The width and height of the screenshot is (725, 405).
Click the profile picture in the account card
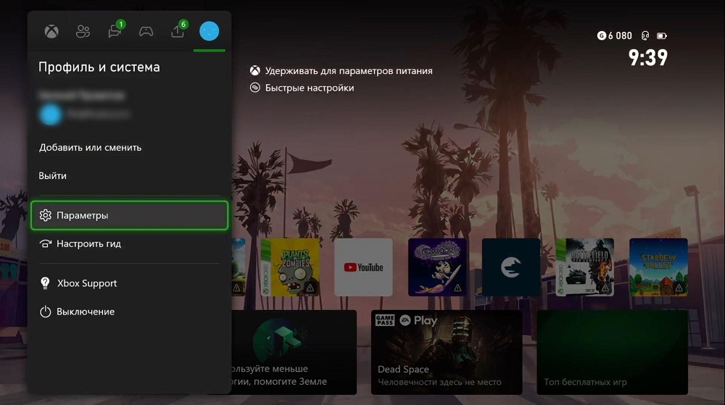pyautogui.click(x=50, y=114)
